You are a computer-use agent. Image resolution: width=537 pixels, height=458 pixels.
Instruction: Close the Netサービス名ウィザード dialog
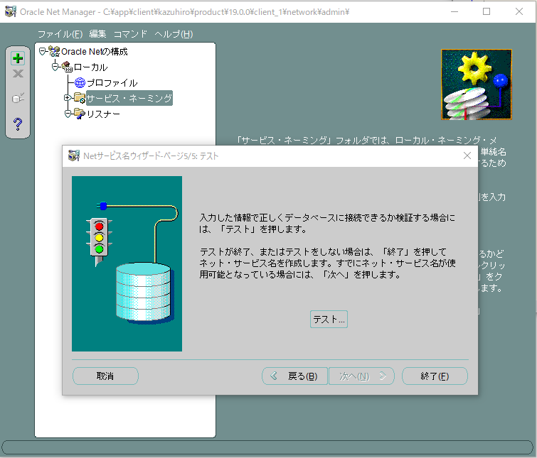coord(467,156)
